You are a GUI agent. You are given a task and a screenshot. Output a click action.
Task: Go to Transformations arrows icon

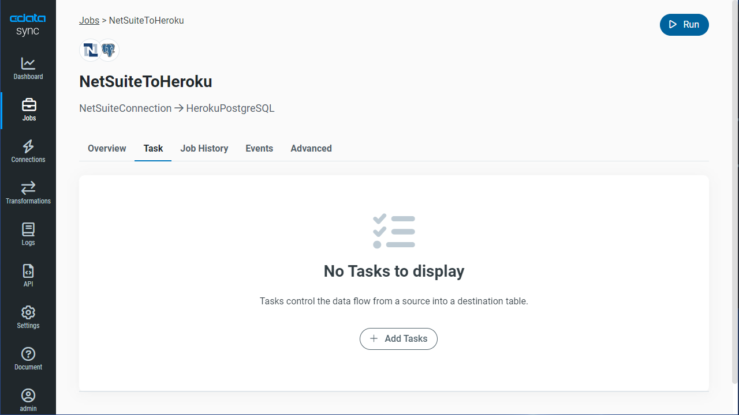pyautogui.click(x=28, y=188)
